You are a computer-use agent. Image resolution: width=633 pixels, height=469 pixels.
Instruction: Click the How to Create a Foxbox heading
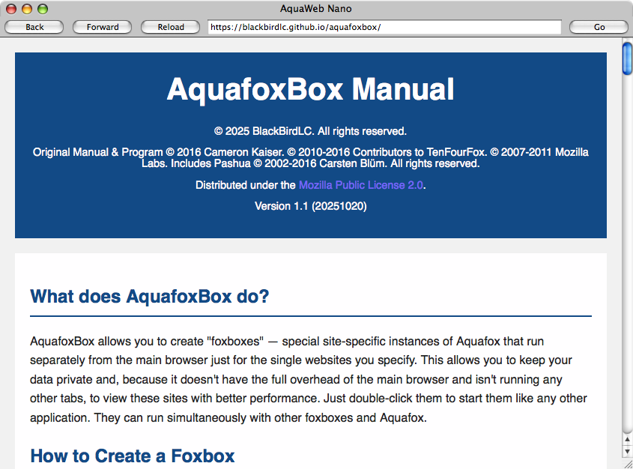click(x=132, y=456)
